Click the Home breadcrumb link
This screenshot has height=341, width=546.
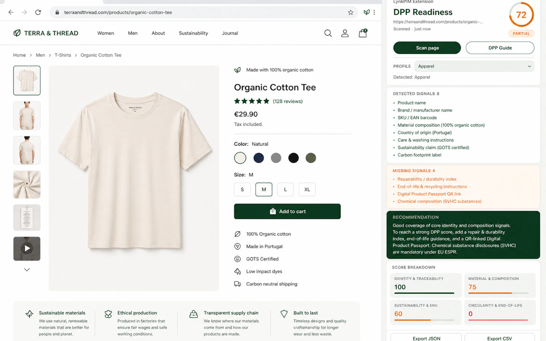coord(19,55)
